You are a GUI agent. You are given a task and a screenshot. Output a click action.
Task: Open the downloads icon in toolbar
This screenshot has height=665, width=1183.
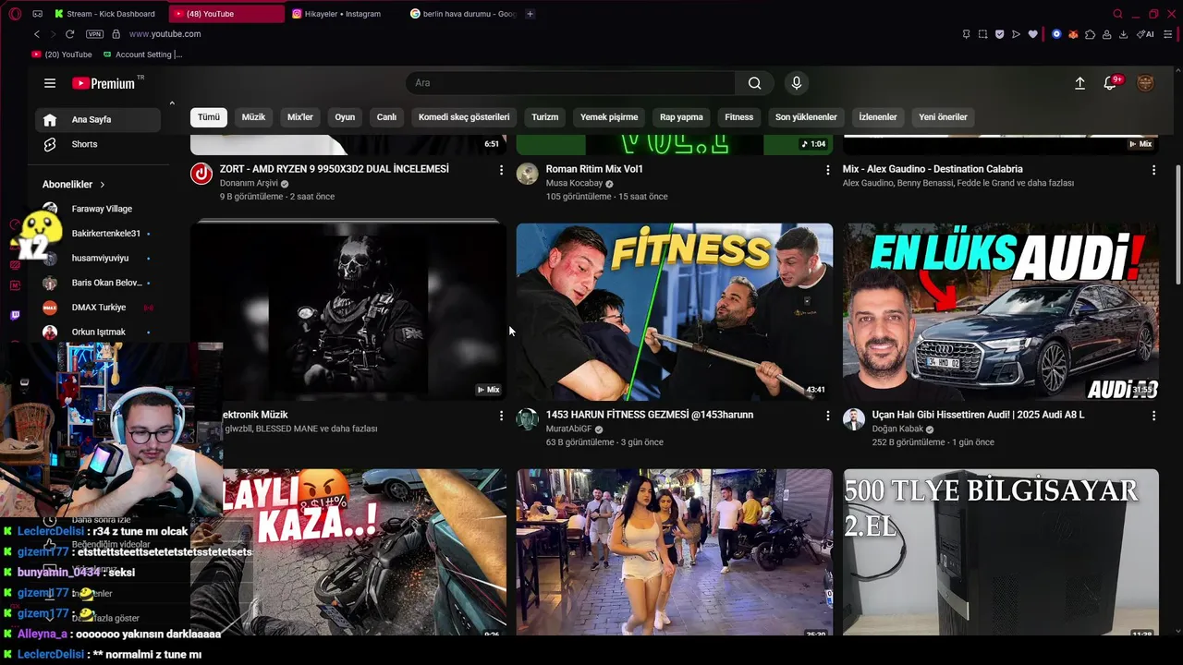(x=1123, y=34)
